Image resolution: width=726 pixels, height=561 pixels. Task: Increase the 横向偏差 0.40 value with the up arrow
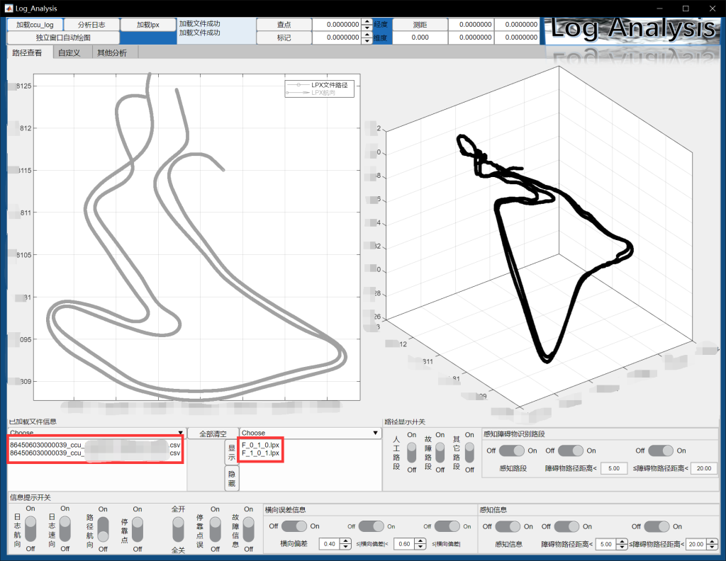pos(345,541)
